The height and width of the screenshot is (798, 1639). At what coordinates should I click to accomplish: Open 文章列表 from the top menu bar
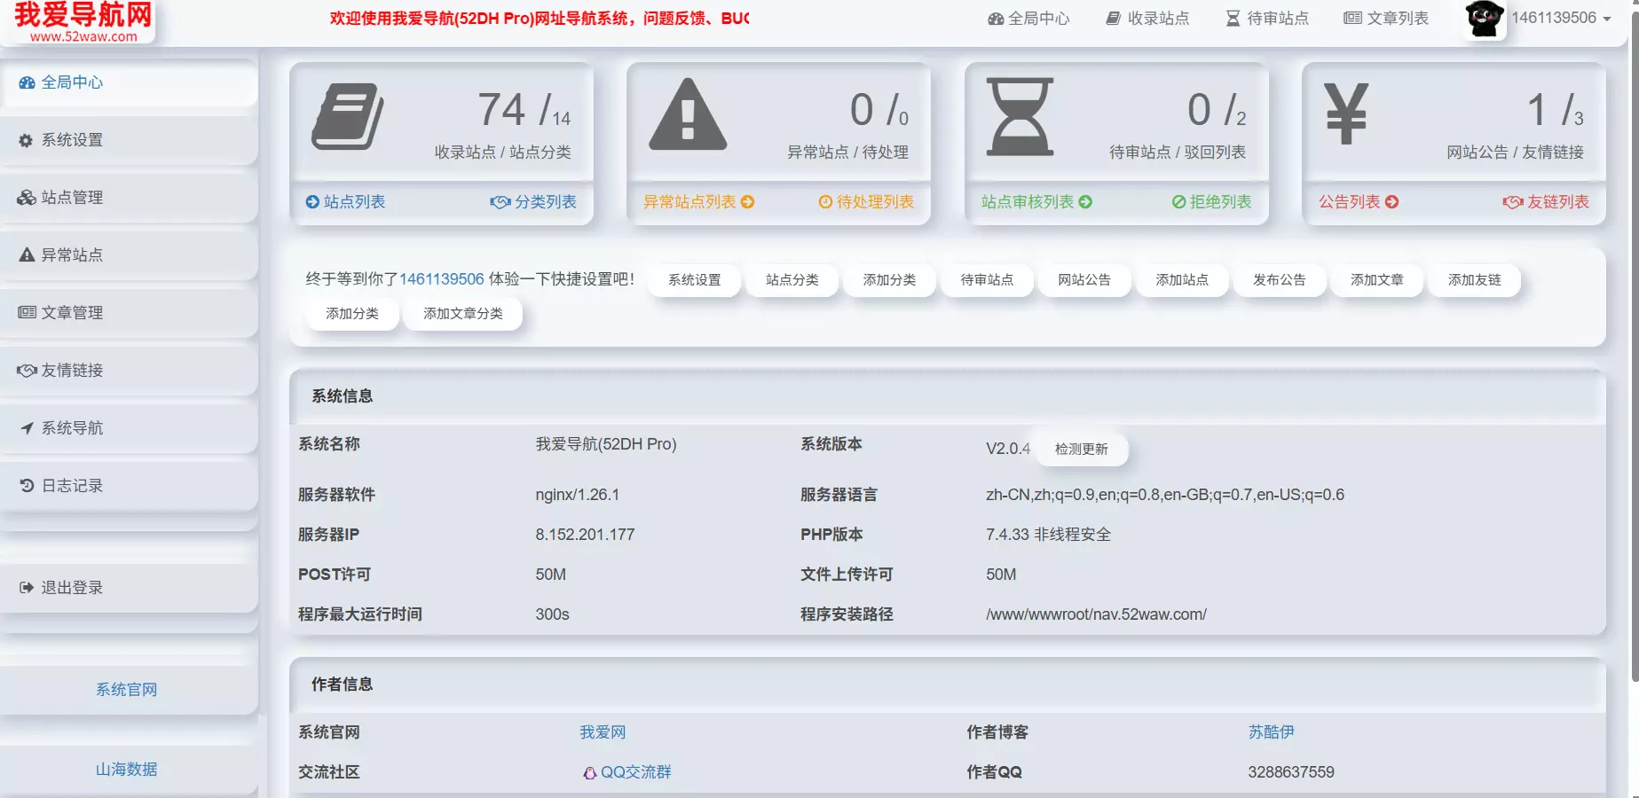tap(1386, 17)
